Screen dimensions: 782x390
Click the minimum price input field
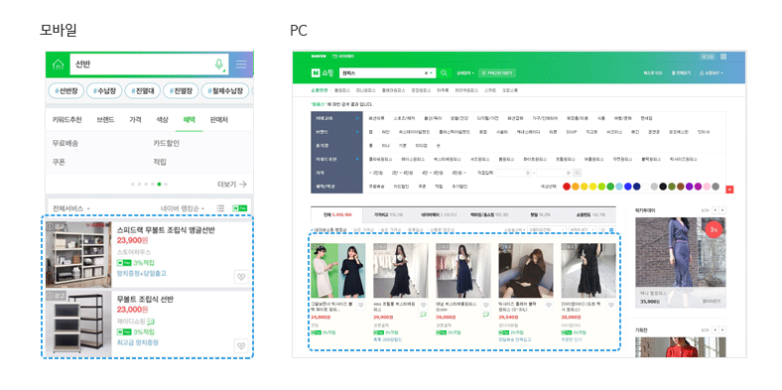pyautogui.click(x=514, y=173)
